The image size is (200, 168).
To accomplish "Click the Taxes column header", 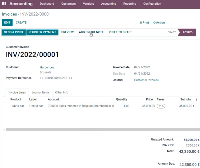I will [161, 99].
